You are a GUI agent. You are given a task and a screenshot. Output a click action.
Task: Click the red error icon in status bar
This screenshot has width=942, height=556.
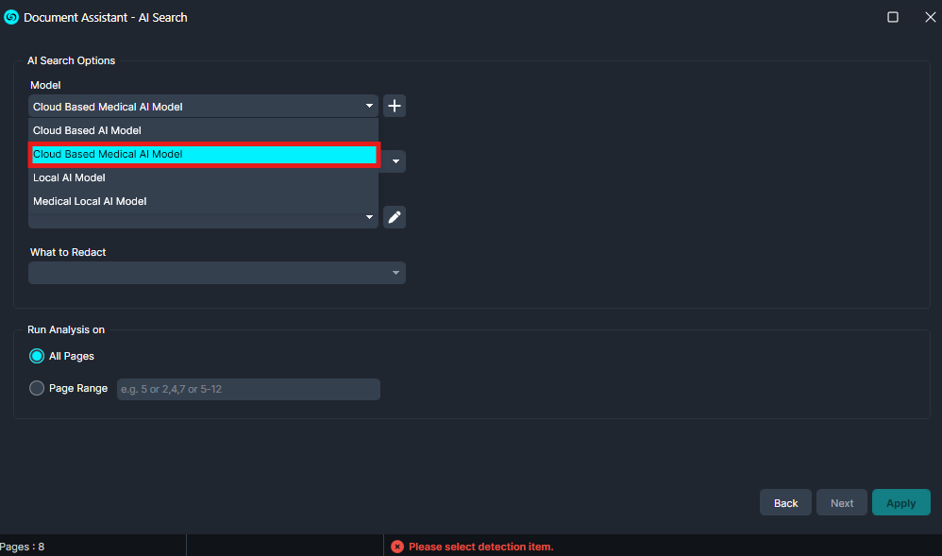[397, 547]
